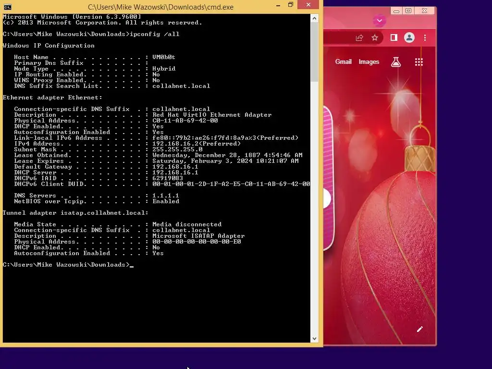Click the cmd scrollbar down arrow
Image resolution: width=492 pixels, height=369 pixels.
pyautogui.click(x=314, y=339)
